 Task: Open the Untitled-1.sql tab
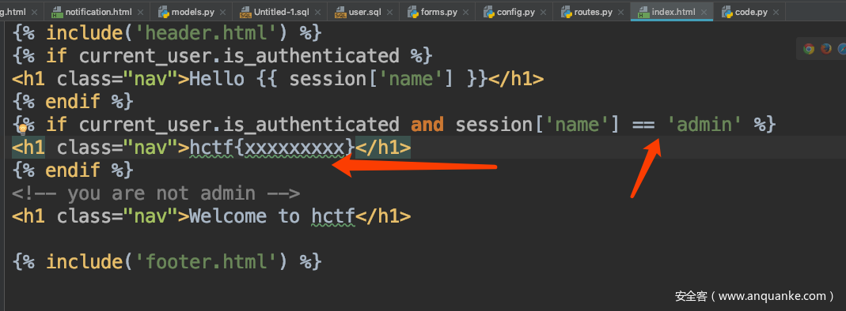[x=279, y=12]
